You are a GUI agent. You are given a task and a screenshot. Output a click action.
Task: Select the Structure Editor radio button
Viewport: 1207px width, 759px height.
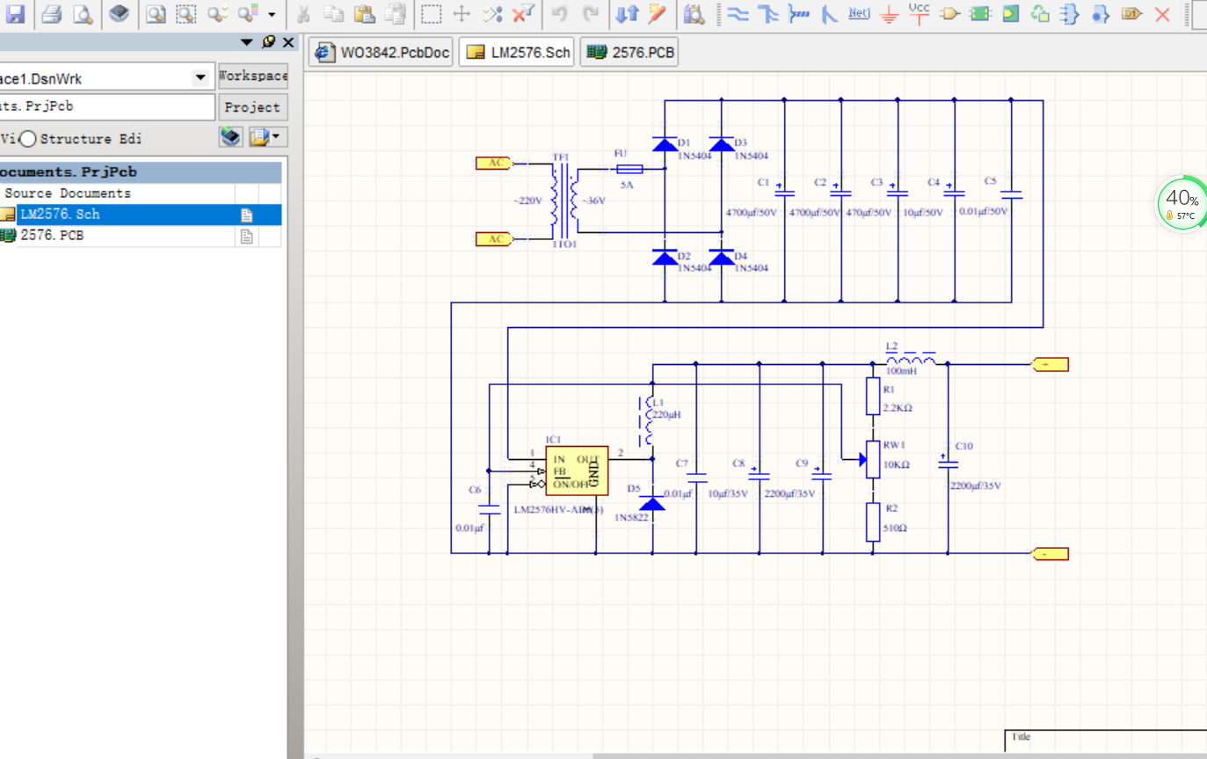[x=29, y=139]
